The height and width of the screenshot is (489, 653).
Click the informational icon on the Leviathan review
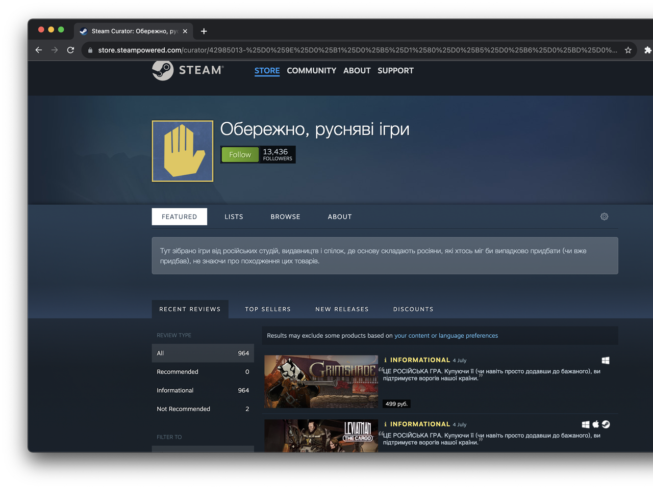(385, 424)
